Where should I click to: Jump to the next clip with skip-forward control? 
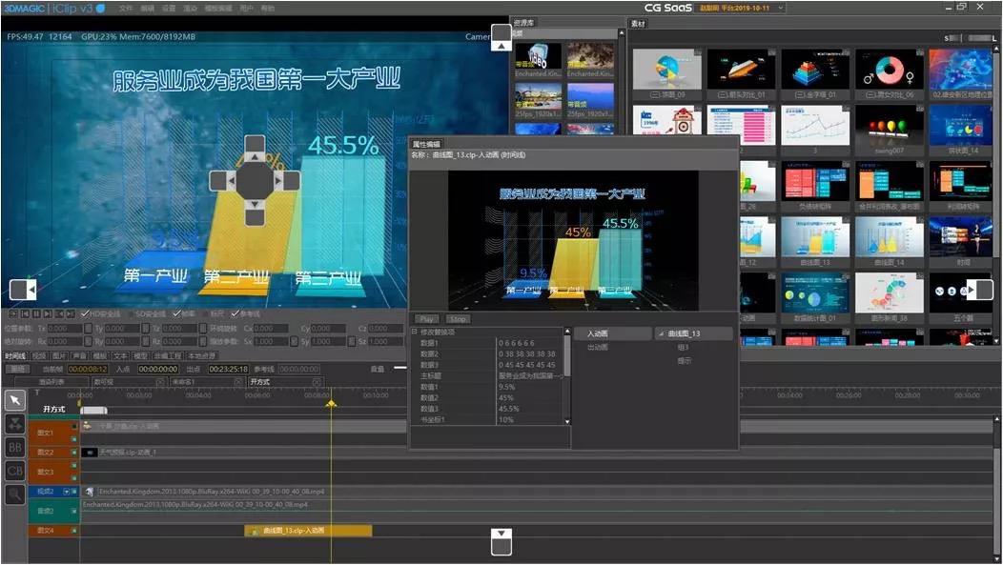tap(48, 313)
